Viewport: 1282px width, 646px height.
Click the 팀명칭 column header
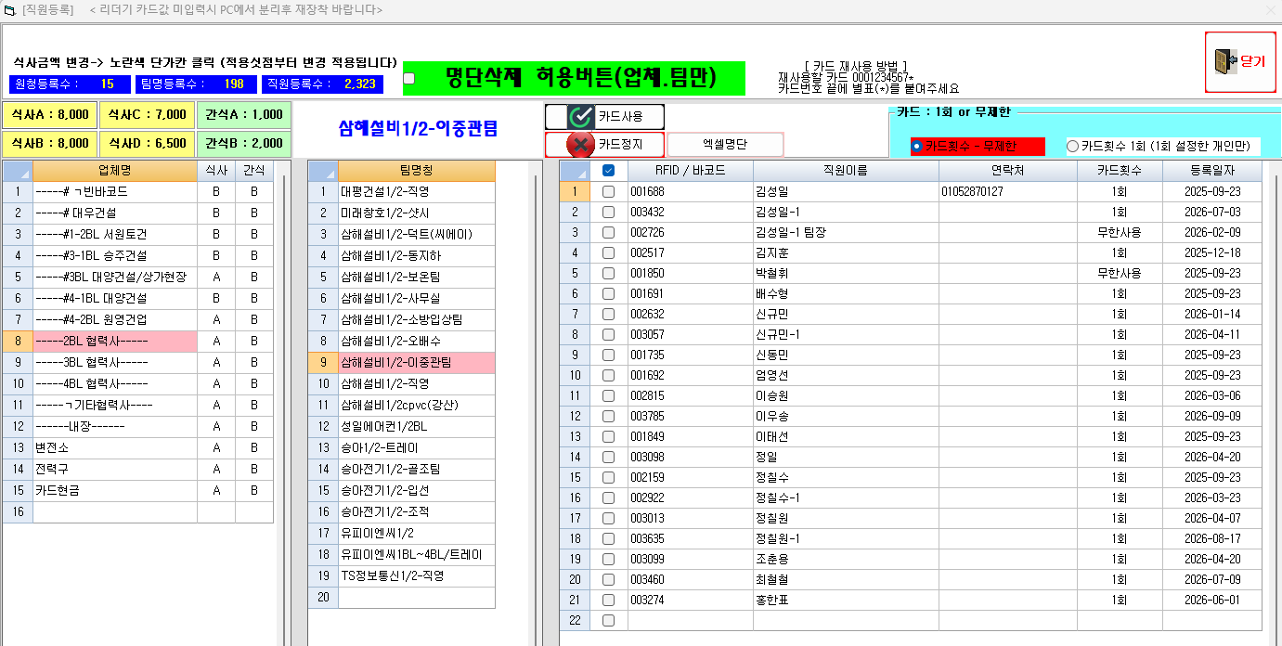coord(416,171)
